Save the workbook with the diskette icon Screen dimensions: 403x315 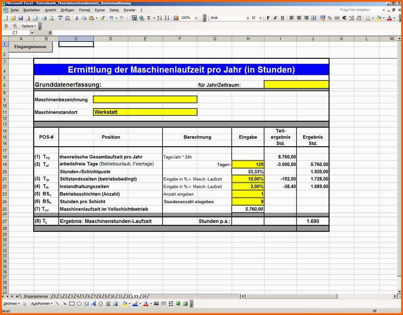coord(20,18)
